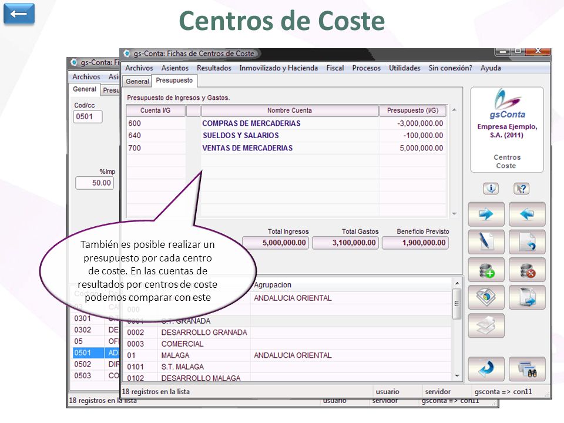Click the Cuenta I/G column header
Image resolution: width=564 pixels, height=423 pixels.
tap(155, 110)
